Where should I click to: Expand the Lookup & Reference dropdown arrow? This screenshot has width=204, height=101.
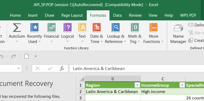click(125, 41)
